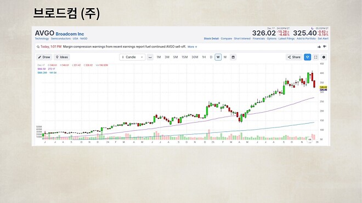Open the Stock Detail link
Screen dimensions: 362x203
point(211,38)
